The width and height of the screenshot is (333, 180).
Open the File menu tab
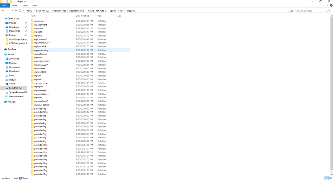[5, 5]
